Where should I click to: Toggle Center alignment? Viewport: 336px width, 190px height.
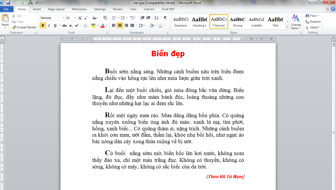(120, 25)
